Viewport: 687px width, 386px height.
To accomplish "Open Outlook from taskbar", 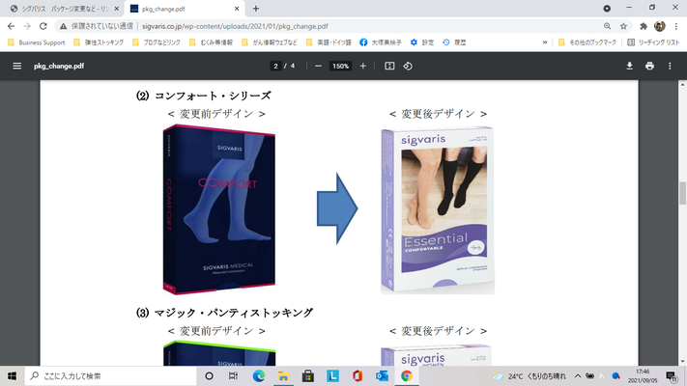I will (382, 376).
